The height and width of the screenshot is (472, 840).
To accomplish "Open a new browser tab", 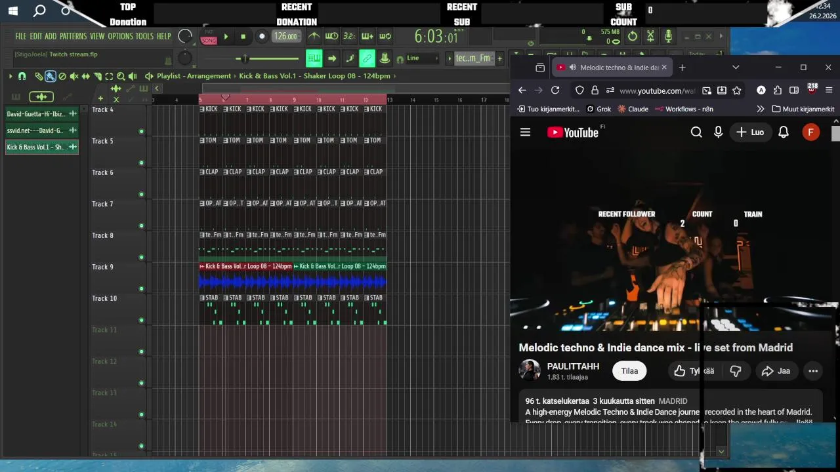I will tap(682, 68).
